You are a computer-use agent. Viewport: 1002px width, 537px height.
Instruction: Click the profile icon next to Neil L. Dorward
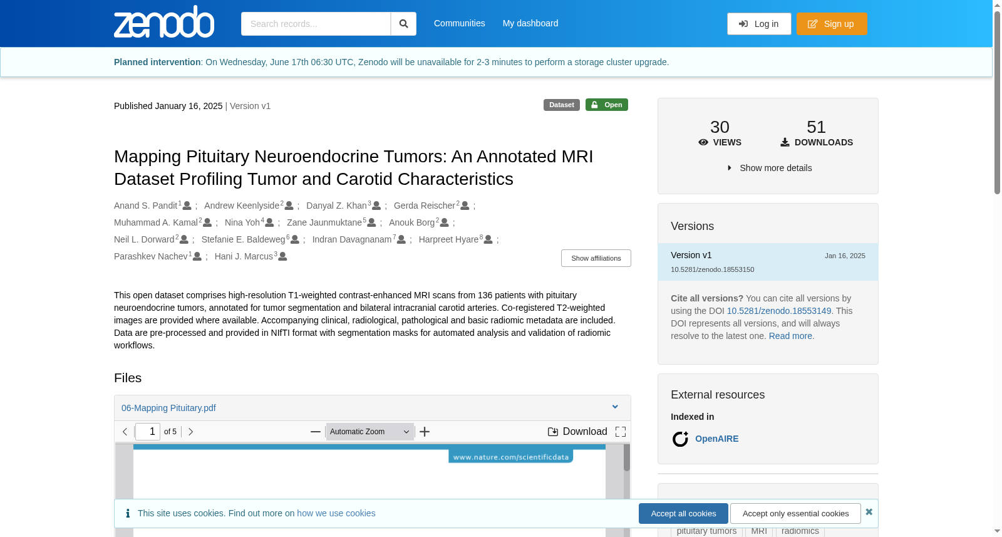184,239
